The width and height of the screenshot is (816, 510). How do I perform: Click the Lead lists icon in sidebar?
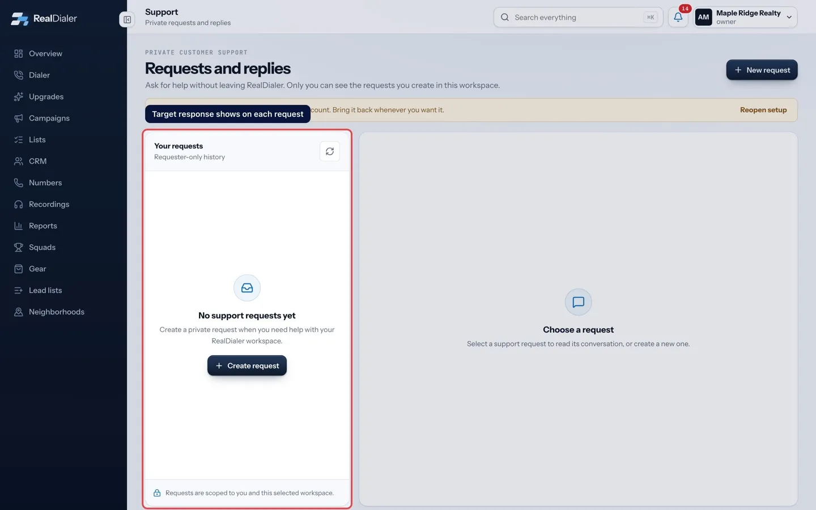pos(19,291)
